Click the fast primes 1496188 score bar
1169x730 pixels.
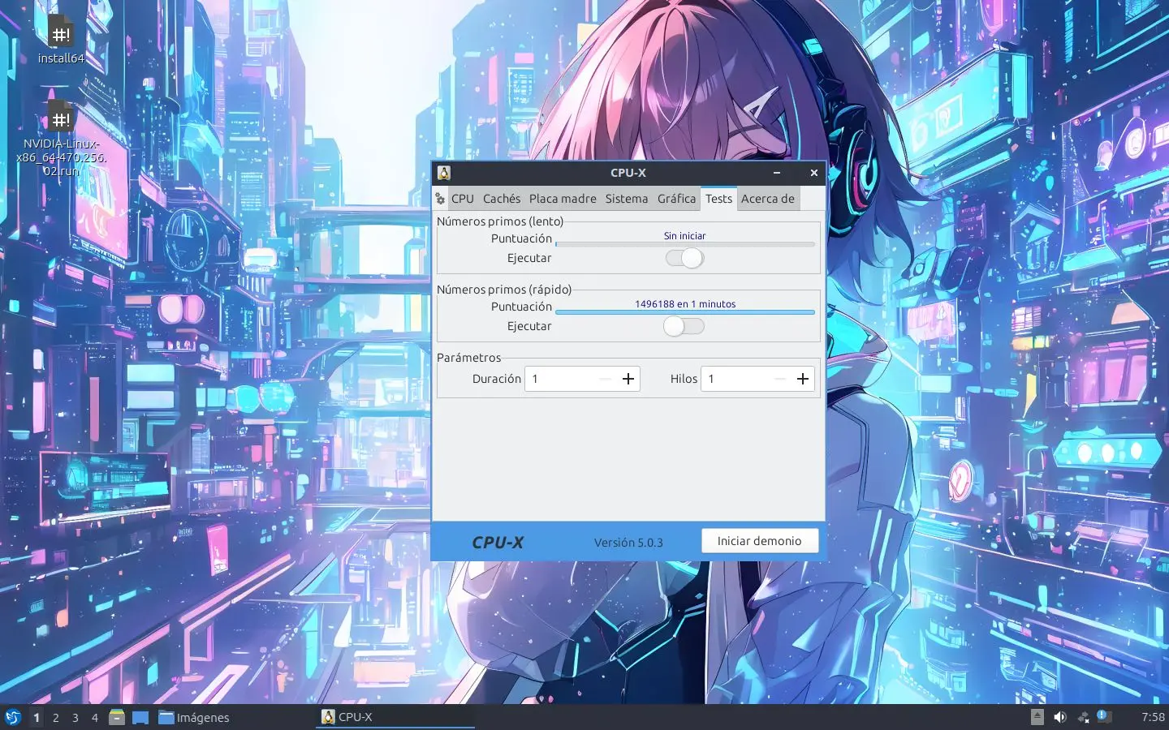tap(685, 311)
